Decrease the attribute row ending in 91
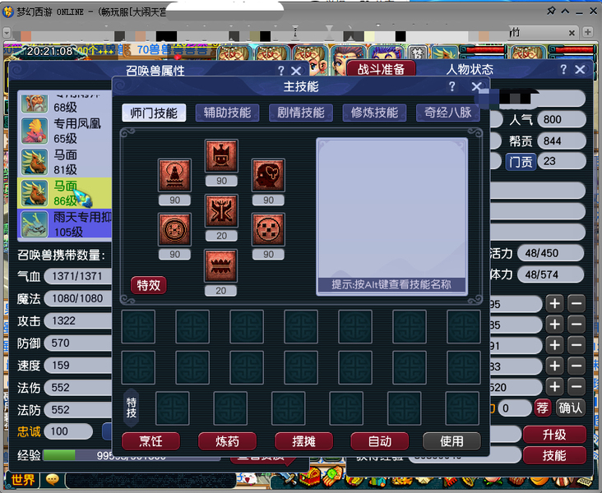 (577, 345)
